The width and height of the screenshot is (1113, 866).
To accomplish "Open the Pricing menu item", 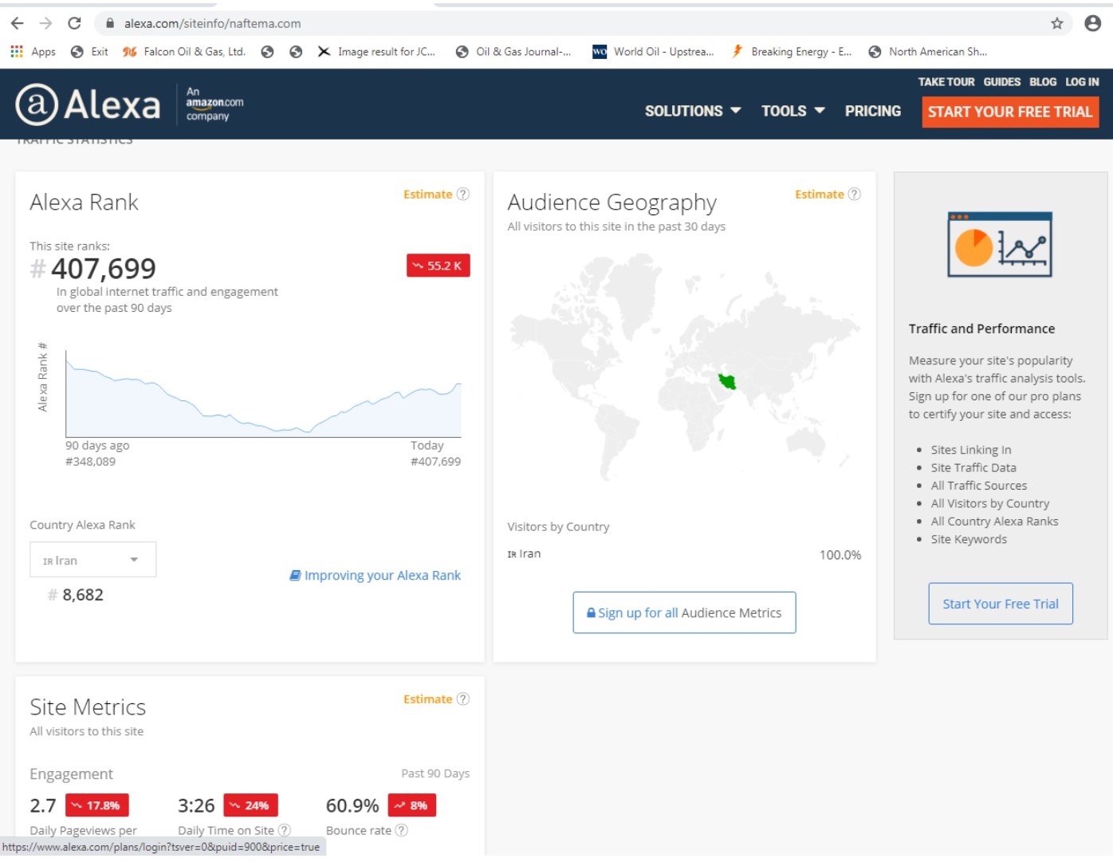I will click(872, 111).
